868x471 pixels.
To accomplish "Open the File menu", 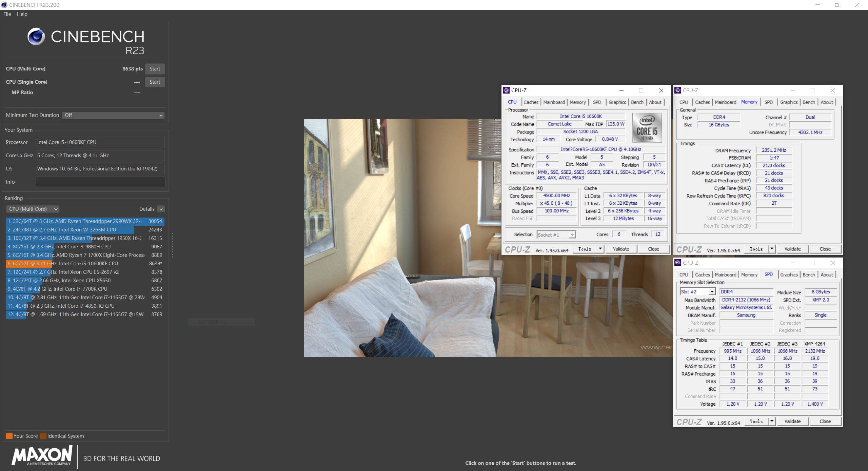I will click(x=7, y=14).
